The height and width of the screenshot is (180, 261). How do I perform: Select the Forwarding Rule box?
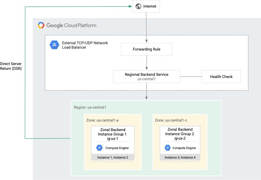coord(146,49)
